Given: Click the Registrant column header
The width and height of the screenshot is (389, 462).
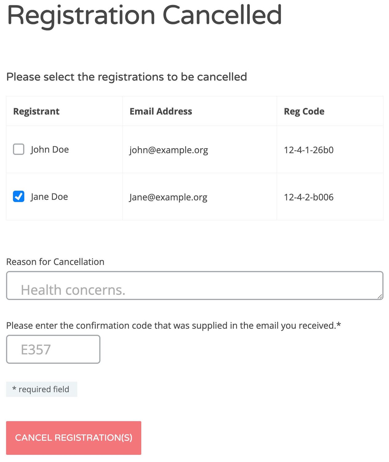Looking at the screenshot, I should [x=36, y=111].
